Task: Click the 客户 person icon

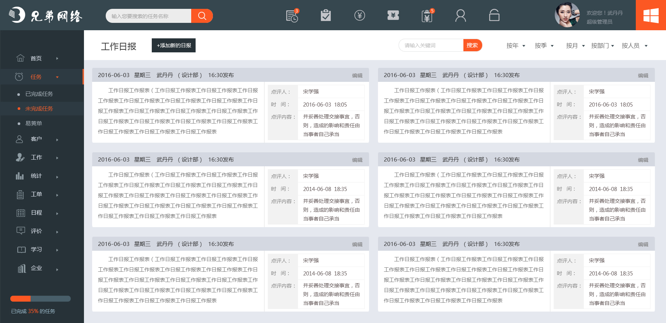Action: point(20,139)
